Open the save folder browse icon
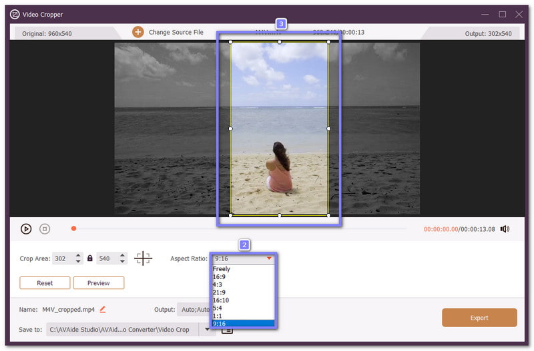The width and height of the screenshot is (534, 351). pyautogui.click(x=228, y=330)
